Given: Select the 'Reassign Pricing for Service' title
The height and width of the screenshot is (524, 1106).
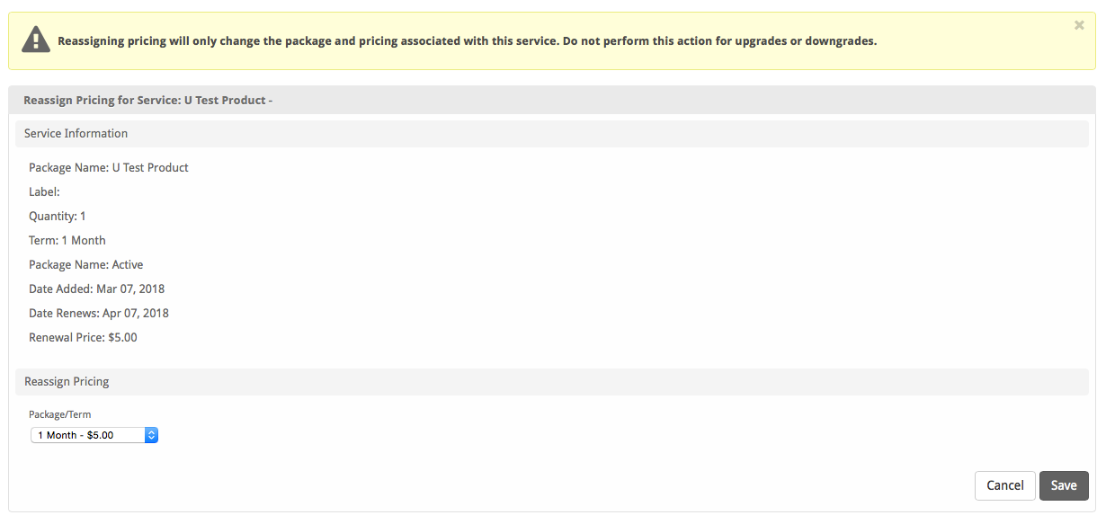Looking at the screenshot, I should coord(147,100).
